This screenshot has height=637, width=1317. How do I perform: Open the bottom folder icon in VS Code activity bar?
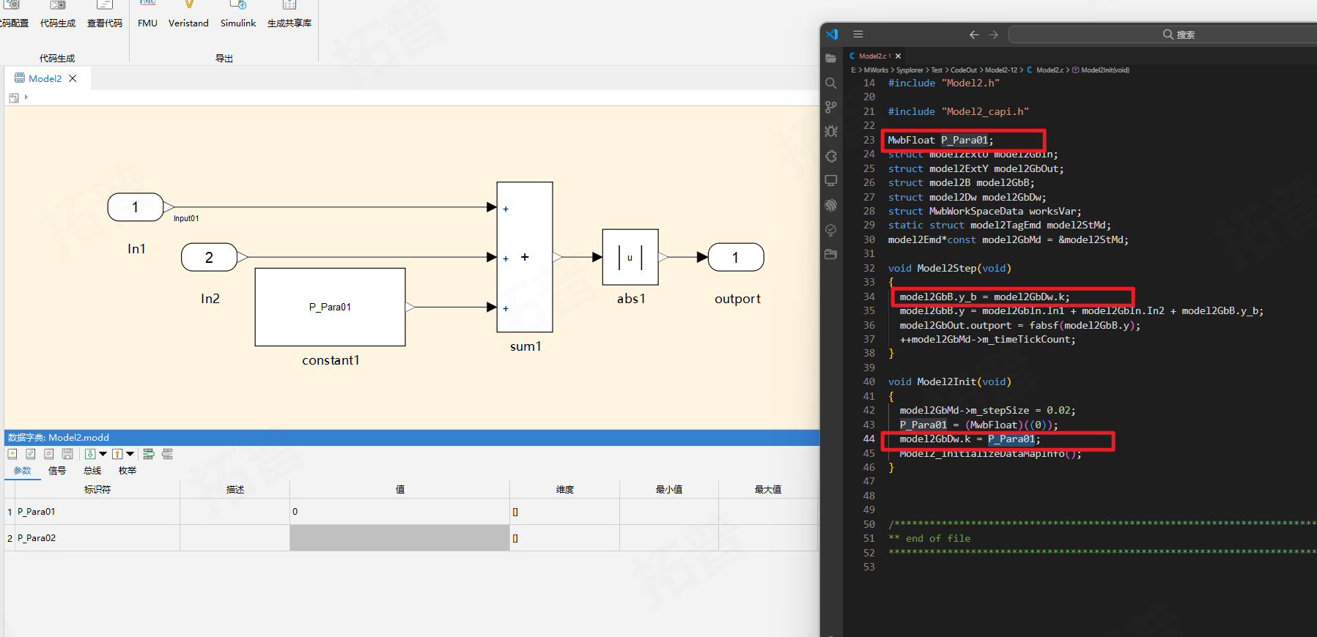[x=830, y=255]
